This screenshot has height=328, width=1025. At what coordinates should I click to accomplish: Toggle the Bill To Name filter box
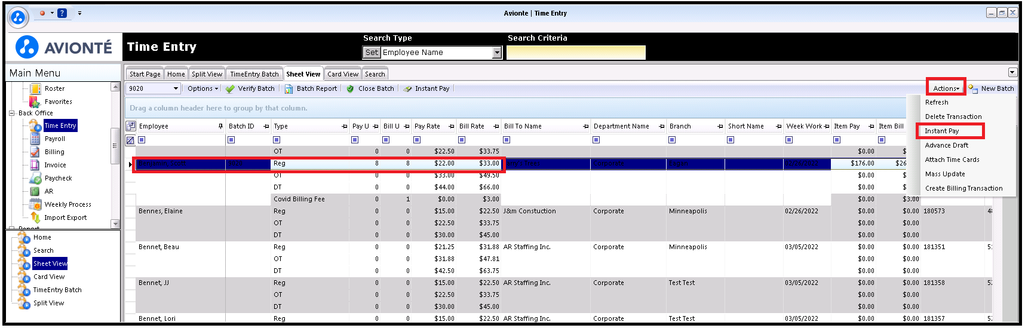[x=507, y=140]
